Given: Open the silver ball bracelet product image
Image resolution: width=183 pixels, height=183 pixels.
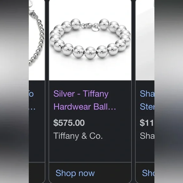Looking at the screenshot, I should click(90, 40).
